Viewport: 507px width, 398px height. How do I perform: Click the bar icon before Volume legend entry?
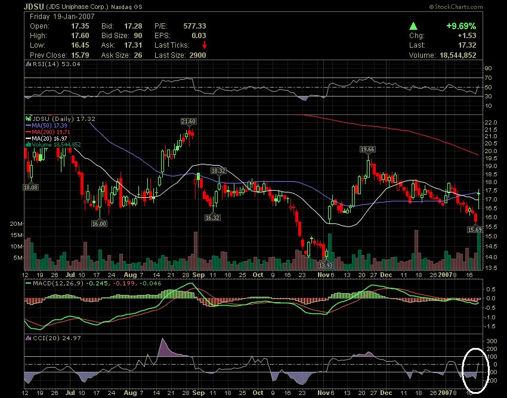[x=29, y=144]
